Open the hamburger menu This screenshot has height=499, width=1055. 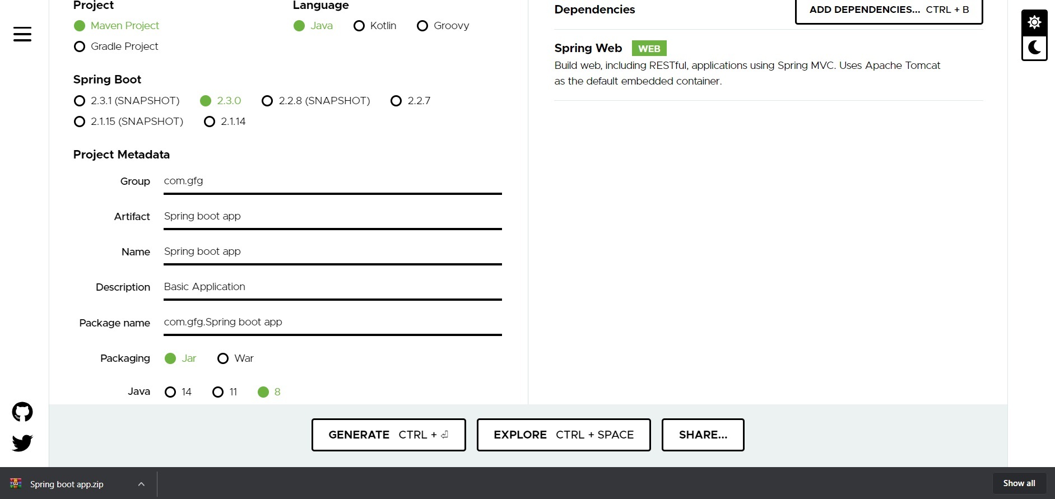pyautogui.click(x=22, y=34)
